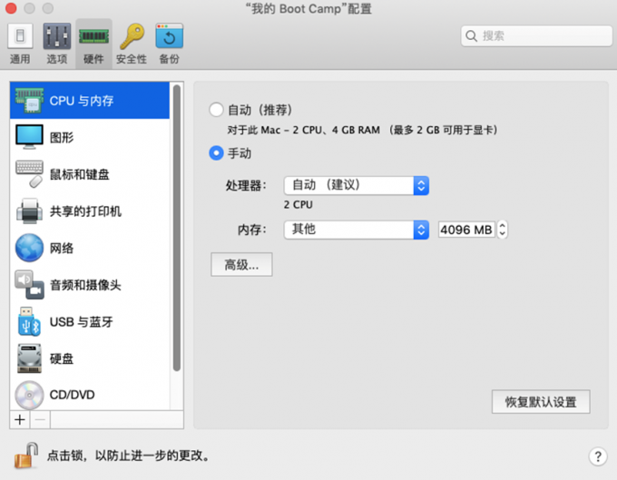The width and height of the screenshot is (617, 480).
Task: Click the lock icon to prevent changes
Action: pyautogui.click(x=26, y=455)
